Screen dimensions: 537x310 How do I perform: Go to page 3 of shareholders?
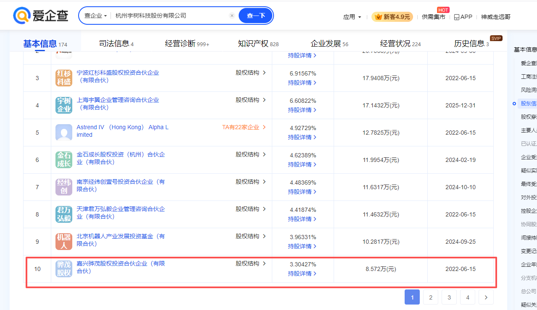449,297
